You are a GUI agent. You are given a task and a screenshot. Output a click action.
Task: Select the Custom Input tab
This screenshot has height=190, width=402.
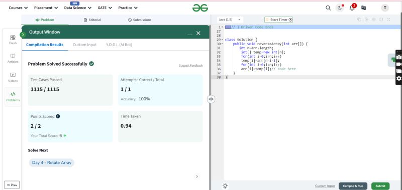click(84, 45)
